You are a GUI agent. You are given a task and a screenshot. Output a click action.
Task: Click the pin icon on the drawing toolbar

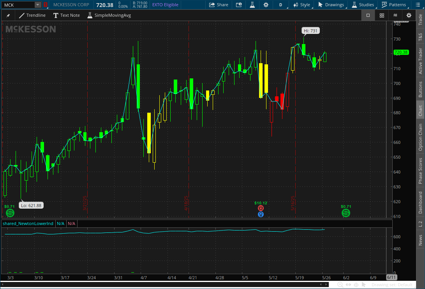pyautogui.click(x=8, y=16)
